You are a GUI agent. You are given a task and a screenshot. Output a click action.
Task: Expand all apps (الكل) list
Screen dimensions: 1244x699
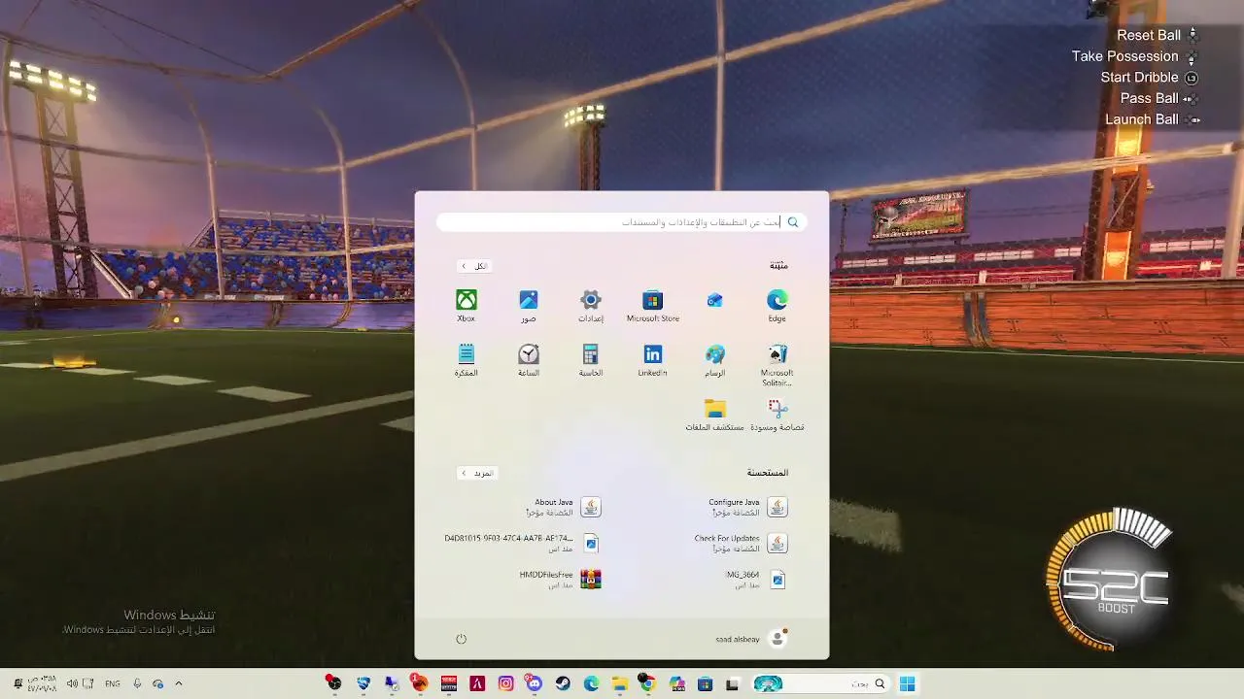pyautogui.click(x=474, y=266)
